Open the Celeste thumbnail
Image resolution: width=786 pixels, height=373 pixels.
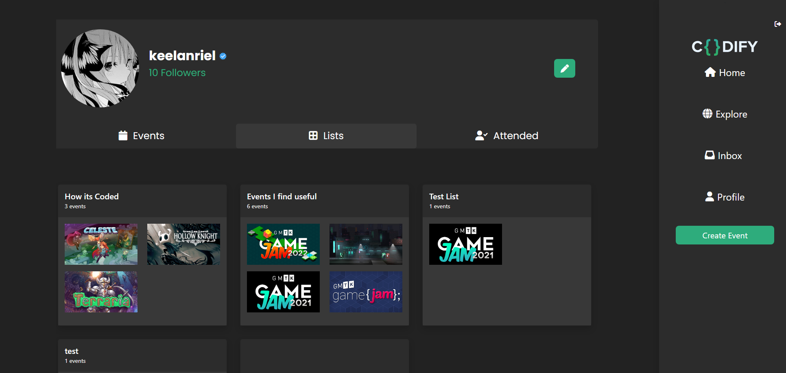101,244
